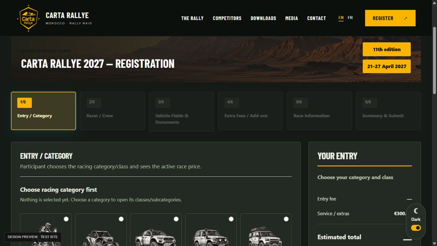Click the Service / extras label

pyautogui.click(x=333, y=213)
